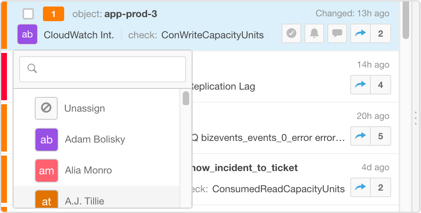
Task: Click the assignee search input field
Action: pyautogui.click(x=103, y=68)
